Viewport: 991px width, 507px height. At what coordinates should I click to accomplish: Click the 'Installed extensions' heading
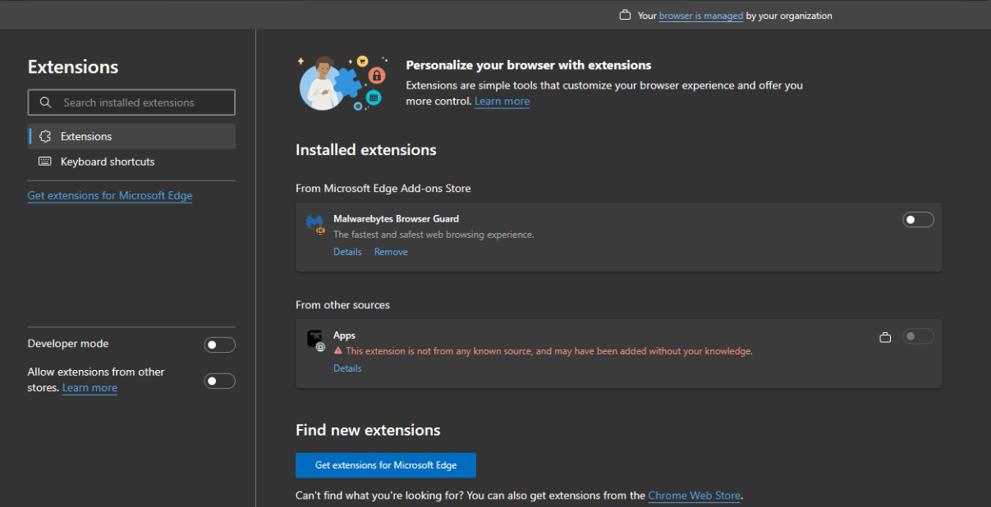(366, 150)
